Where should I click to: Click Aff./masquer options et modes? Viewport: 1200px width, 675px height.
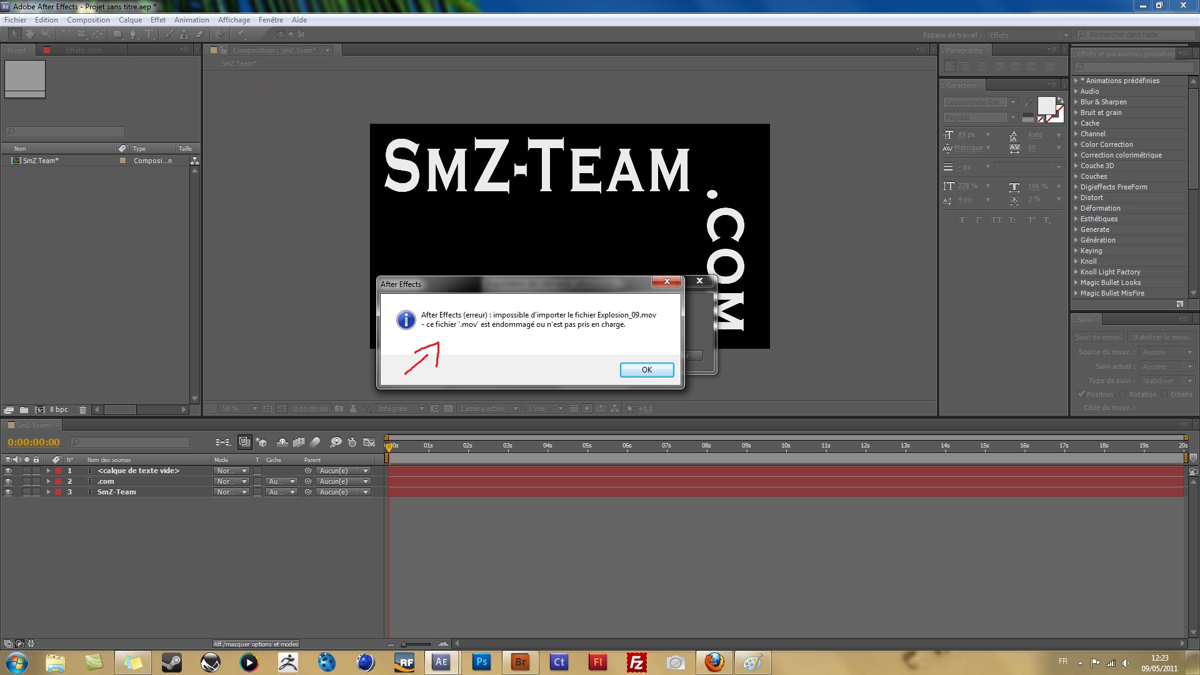coord(256,644)
